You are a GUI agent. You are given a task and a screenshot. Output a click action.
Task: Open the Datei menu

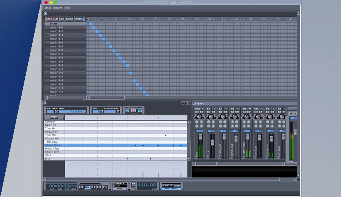(47, 8)
